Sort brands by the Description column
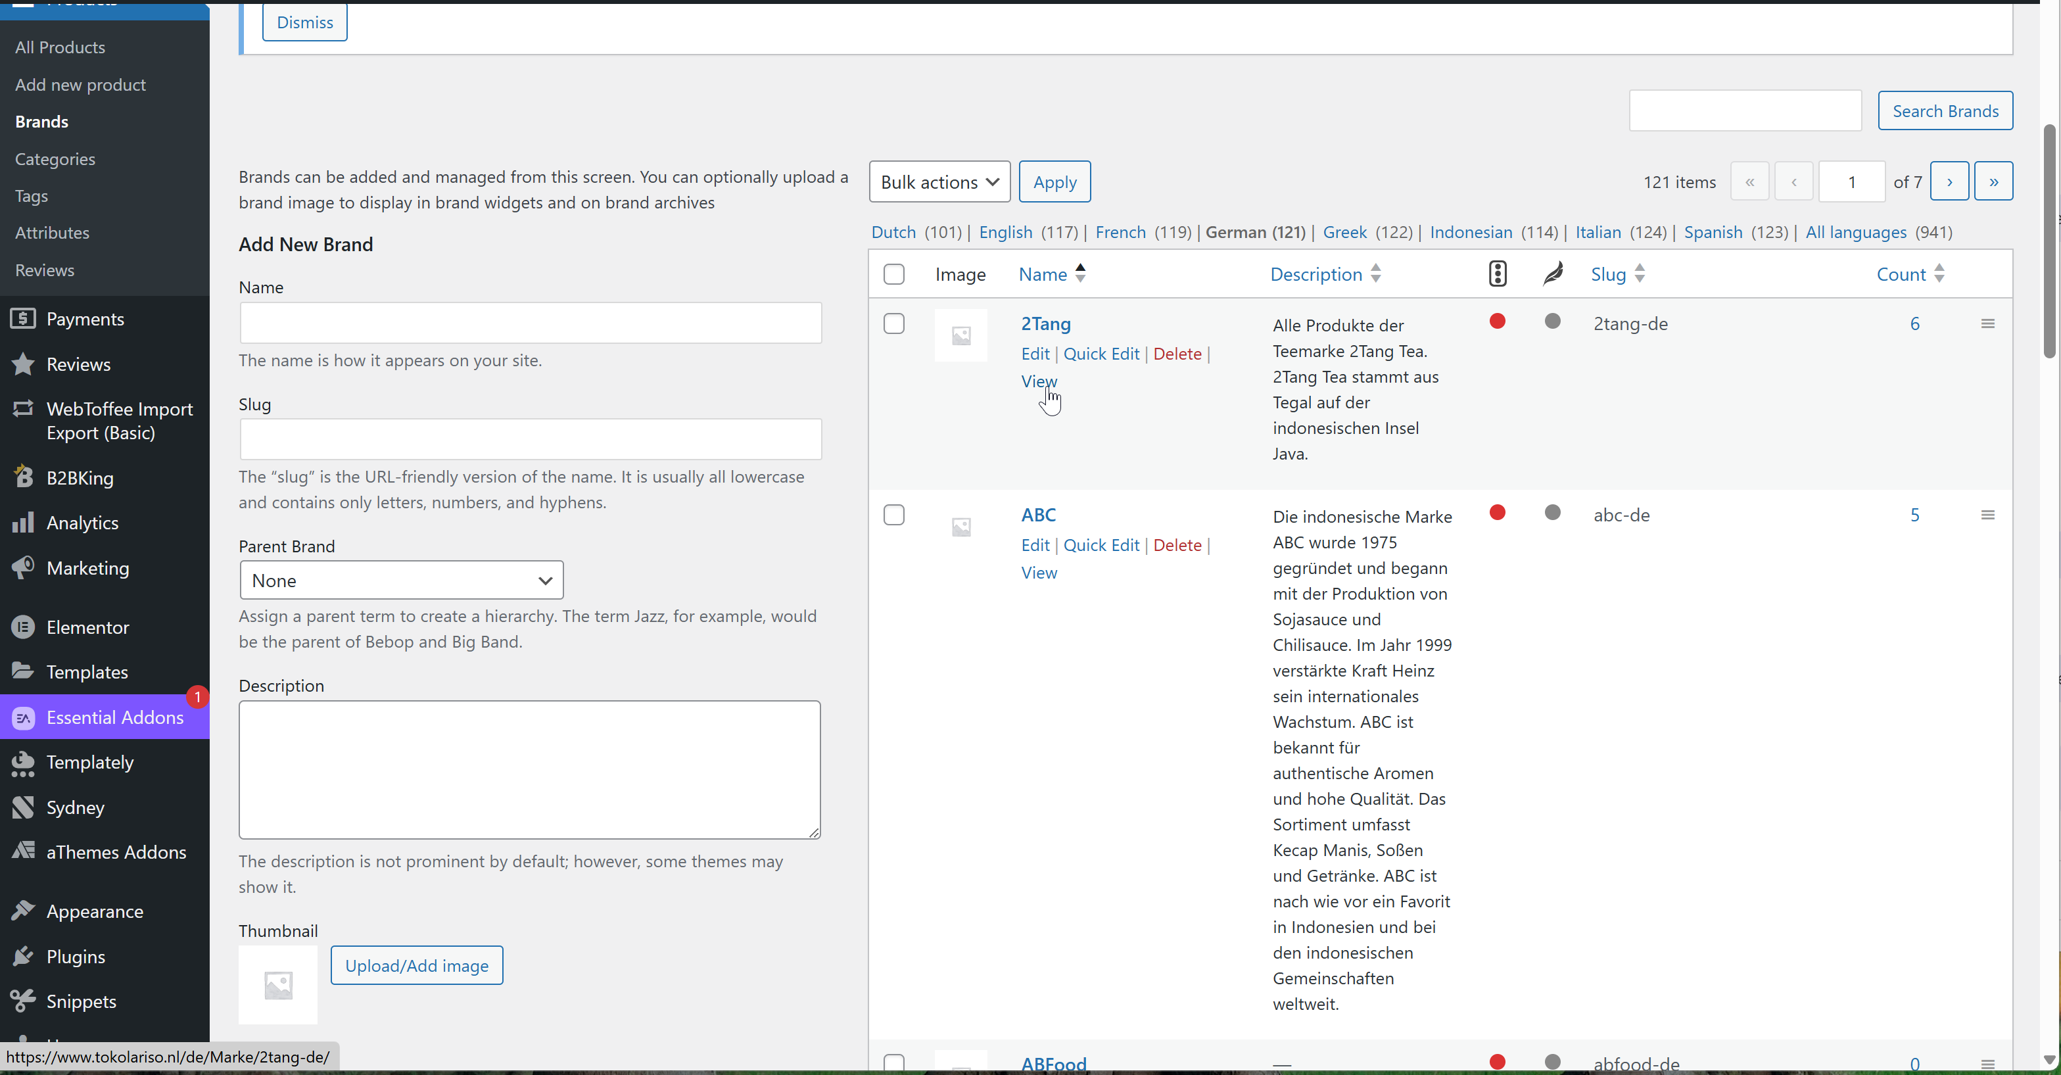Image resolution: width=2061 pixels, height=1075 pixels. coord(1326,274)
